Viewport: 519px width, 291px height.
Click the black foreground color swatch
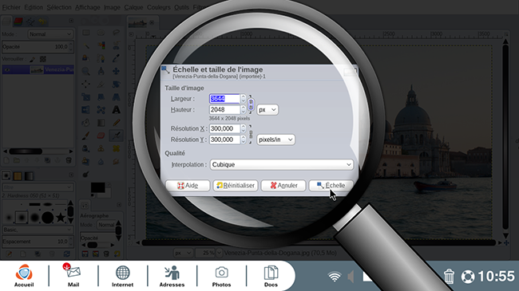point(97,188)
